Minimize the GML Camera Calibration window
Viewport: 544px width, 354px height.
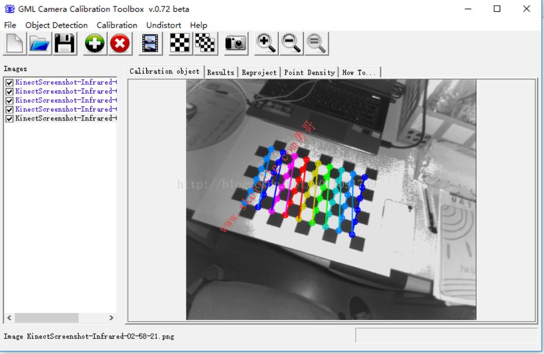tap(468, 9)
